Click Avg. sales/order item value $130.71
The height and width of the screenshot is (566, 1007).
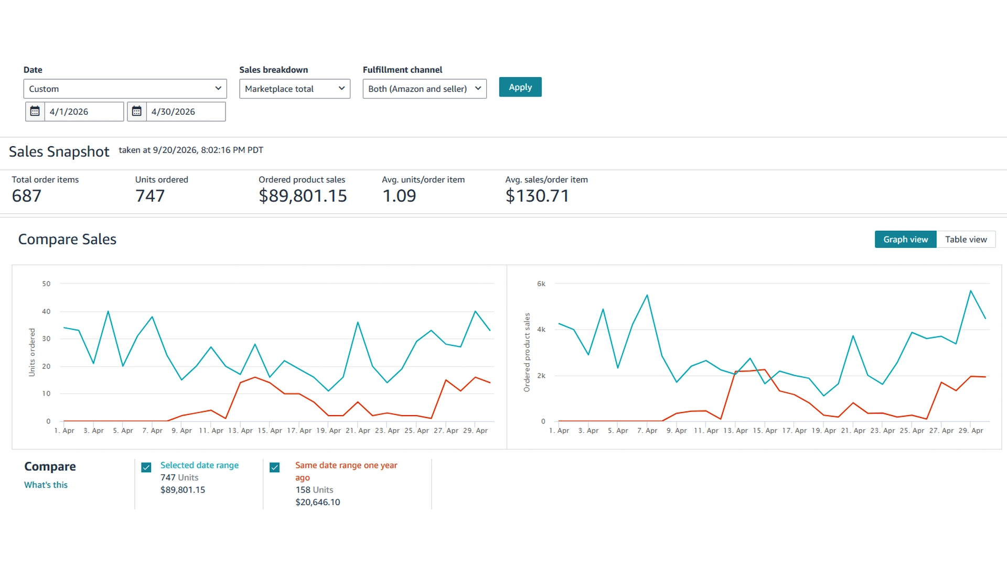pos(537,196)
